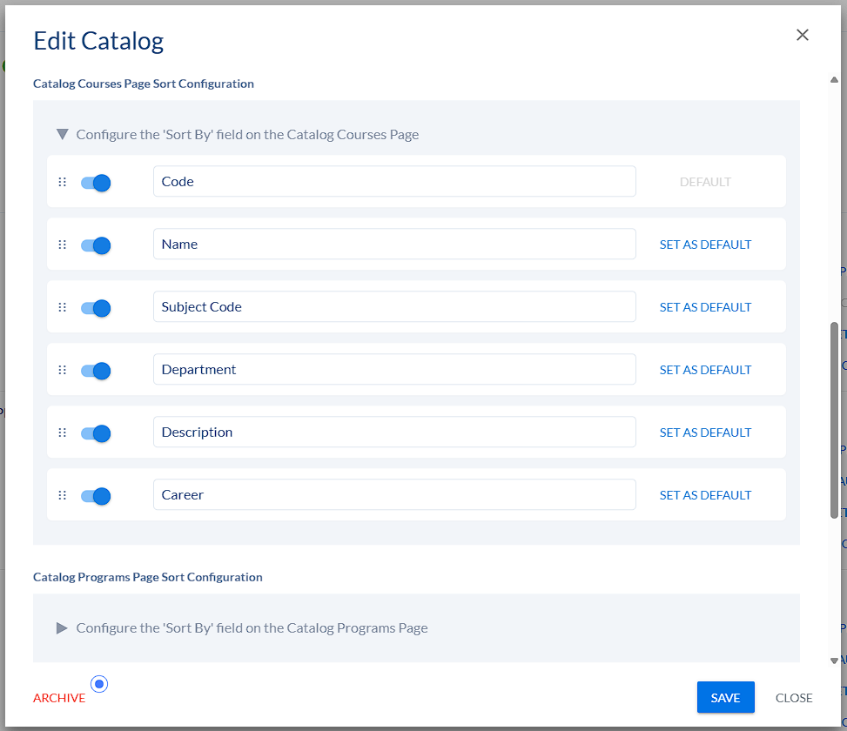Set Name as default sort
The image size is (847, 731).
pyautogui.click(x=705, y=245)
